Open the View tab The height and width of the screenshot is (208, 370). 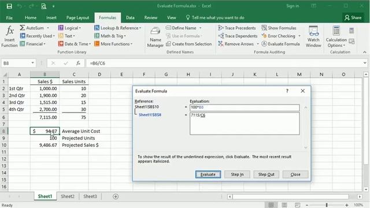point(172,18)
